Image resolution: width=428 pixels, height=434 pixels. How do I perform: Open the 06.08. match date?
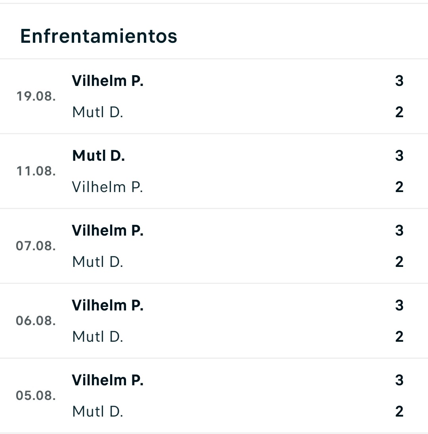coord(36,320)
